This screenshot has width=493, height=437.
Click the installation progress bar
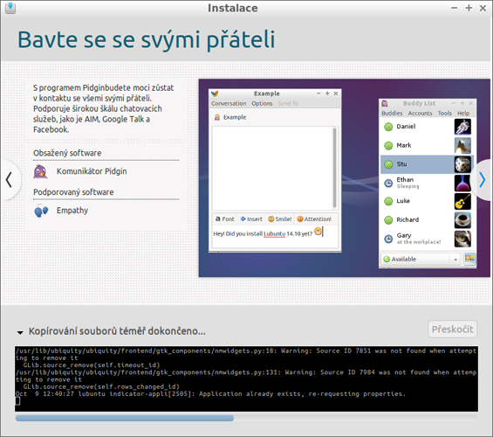pos(246,418)
